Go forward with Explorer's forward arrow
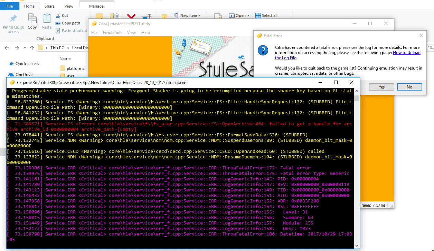The height and width of the screenshot is (251, 434). pos(17,48)
